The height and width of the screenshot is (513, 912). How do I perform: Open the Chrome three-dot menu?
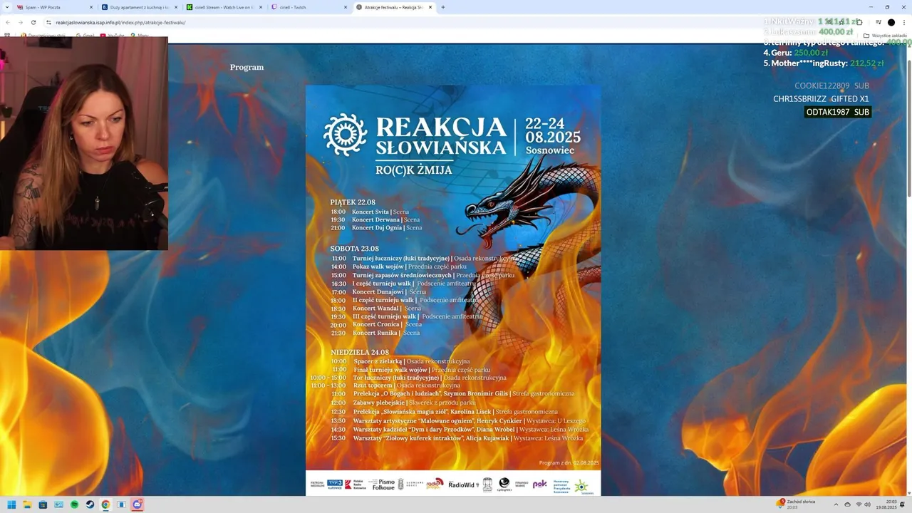(904, 22)
